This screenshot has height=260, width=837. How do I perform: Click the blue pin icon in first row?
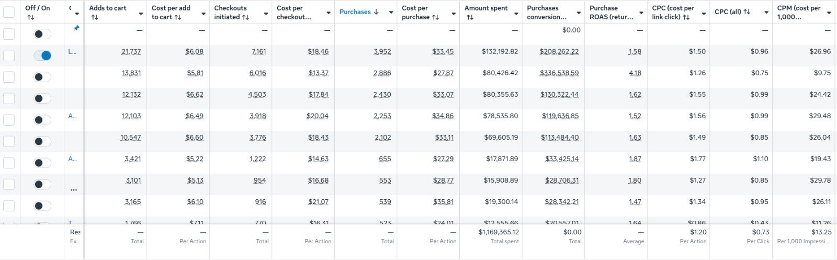(x=76, y=28)
